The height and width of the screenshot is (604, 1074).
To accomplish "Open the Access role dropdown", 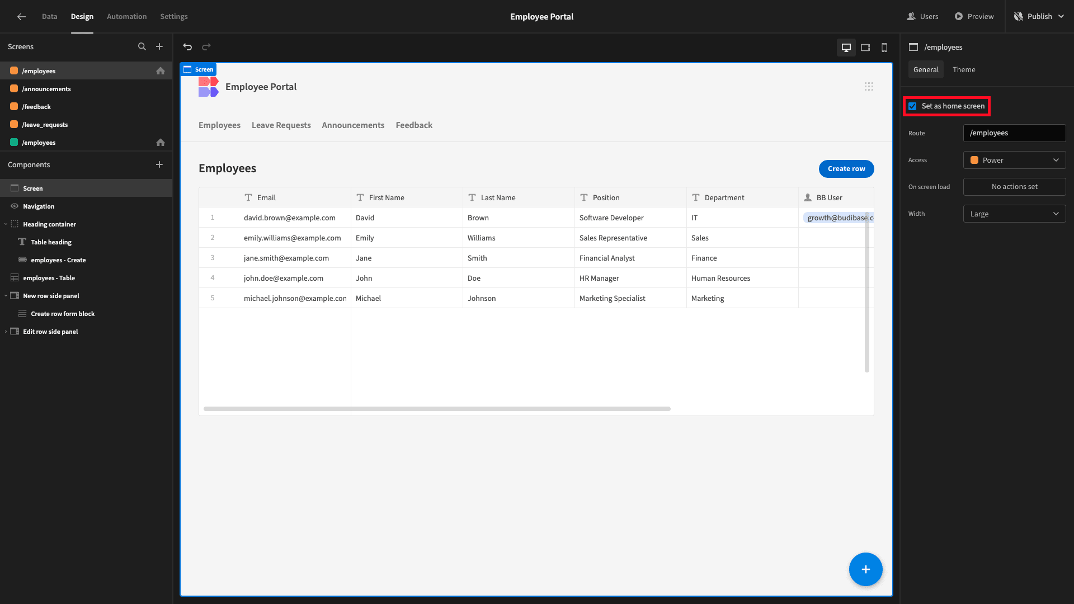I will (1014, 160).
